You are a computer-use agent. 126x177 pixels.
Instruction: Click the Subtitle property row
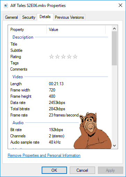(58, 50)
